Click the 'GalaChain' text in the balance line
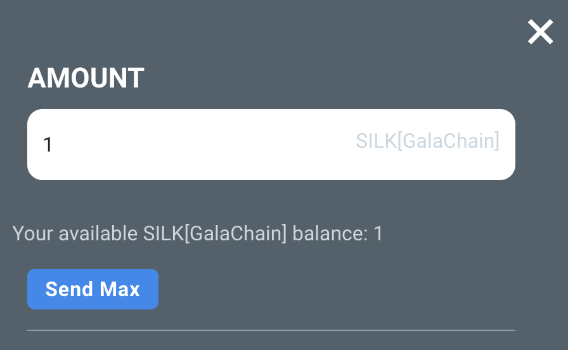Image resolution: width=568 pixels, height=350 pixels. click(235, 233)
